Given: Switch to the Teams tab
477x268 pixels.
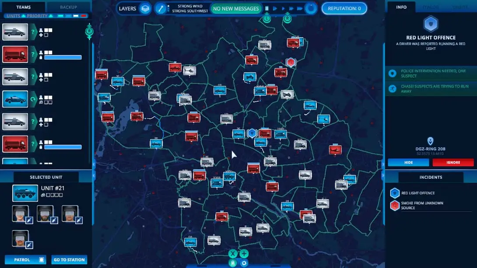Looking at the screenshot, I should pos(23,7).
